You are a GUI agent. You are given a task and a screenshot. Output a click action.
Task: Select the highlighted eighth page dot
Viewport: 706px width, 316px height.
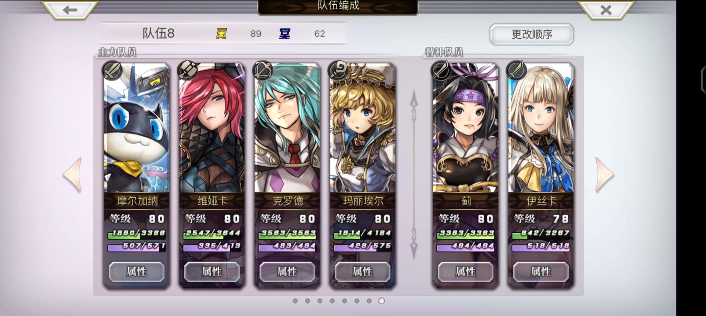pyautogui.click(x=381, y=301)
